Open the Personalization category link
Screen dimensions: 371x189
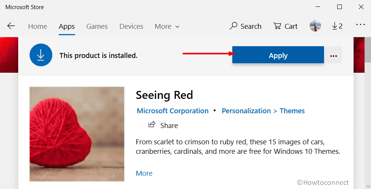[x=246, y=111]
